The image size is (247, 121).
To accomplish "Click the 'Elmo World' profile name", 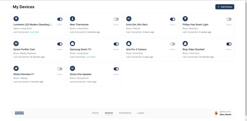I will point(226,115).
